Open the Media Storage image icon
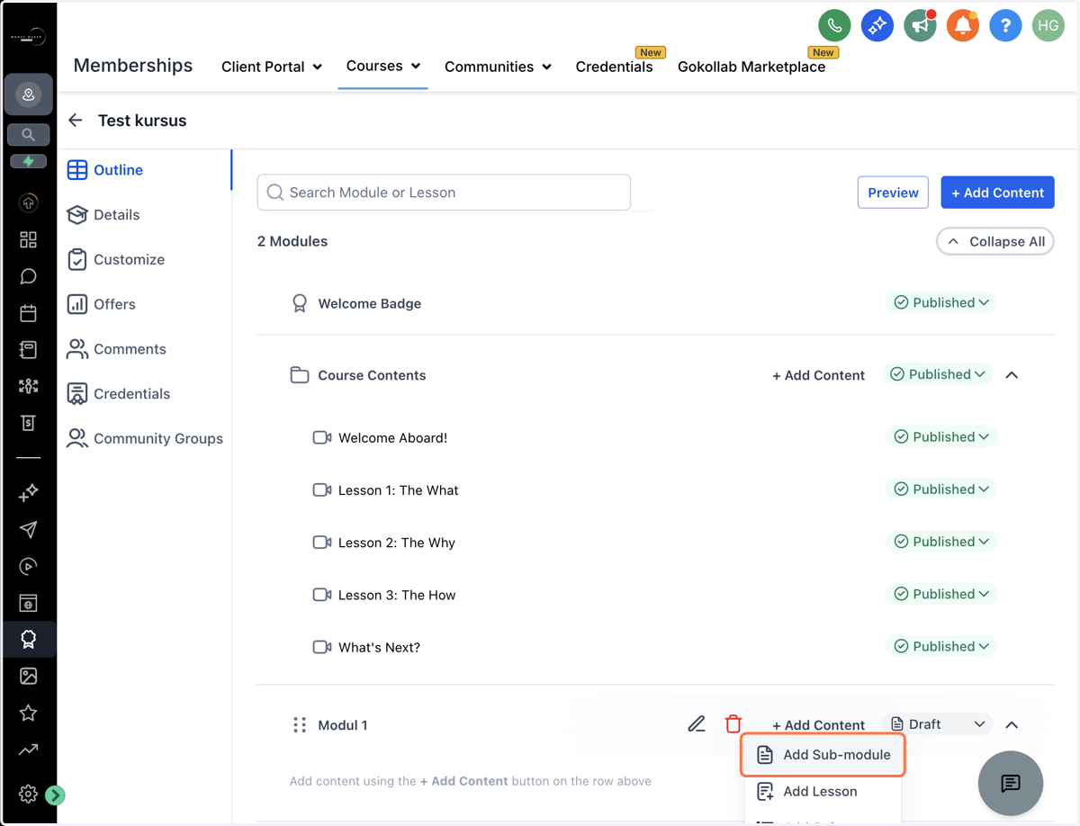Image resolution: width=1080 pixels, height=826 pixels. pos(28,676)
